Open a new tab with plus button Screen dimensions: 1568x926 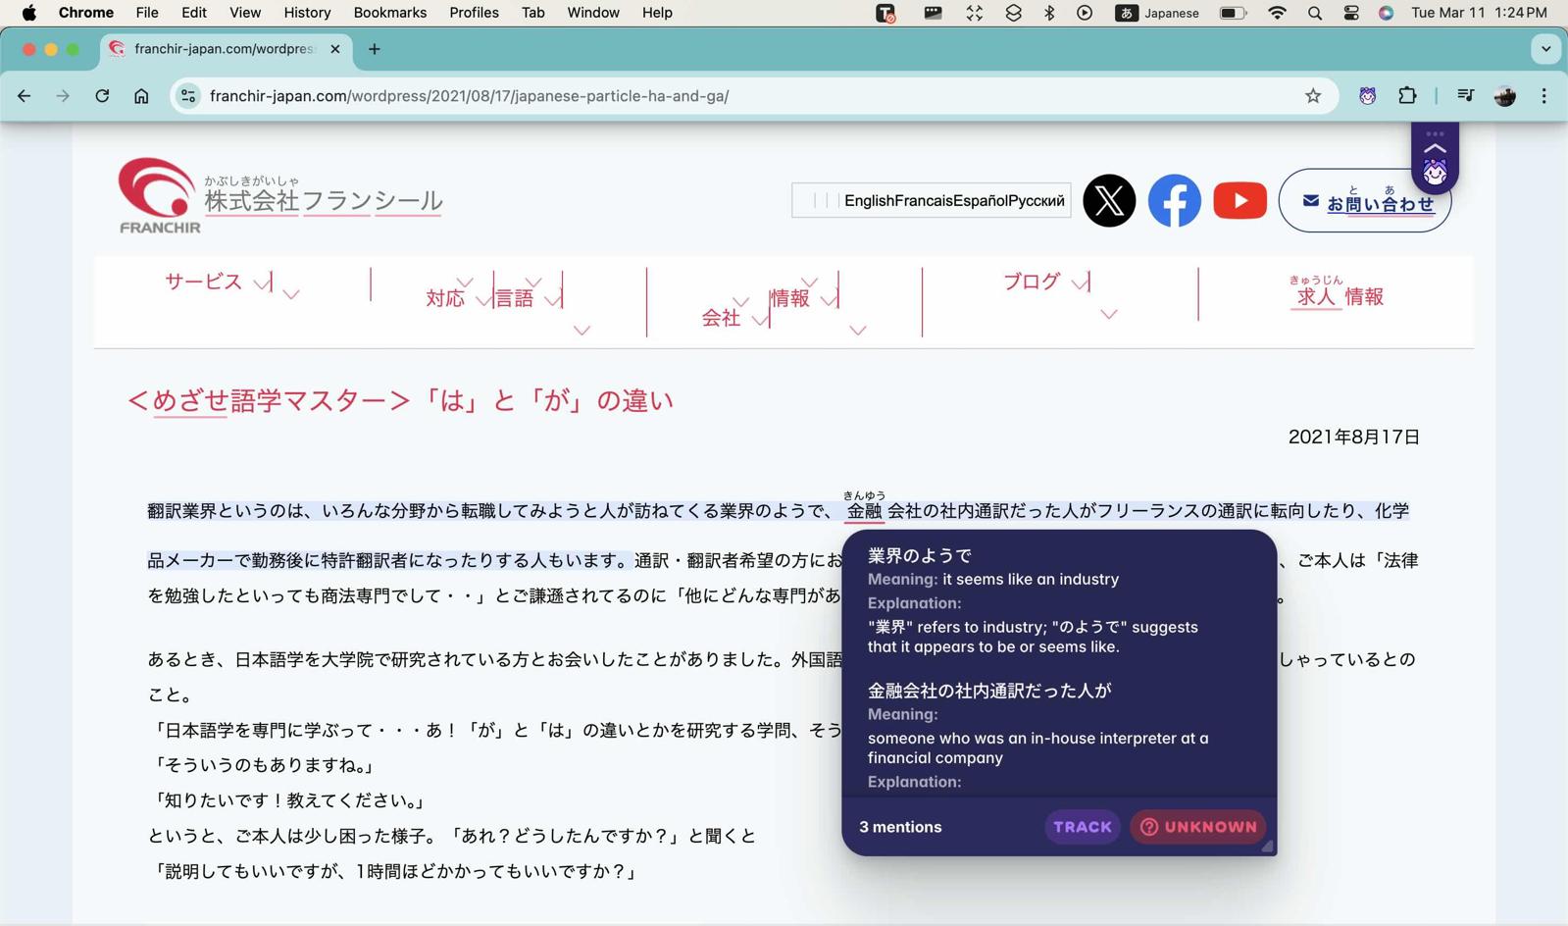coord(374,49)
